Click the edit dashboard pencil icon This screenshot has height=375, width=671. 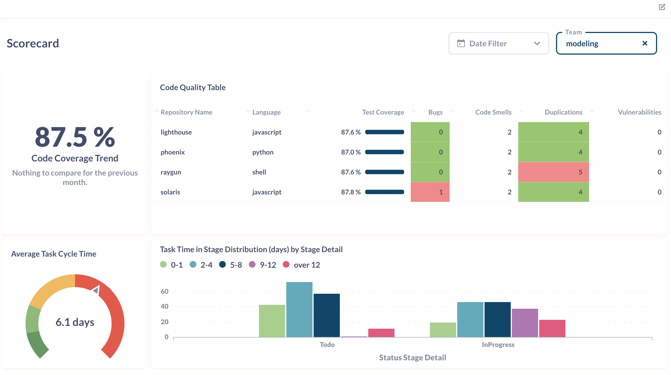pyautogui.click(x=662, y=7)
